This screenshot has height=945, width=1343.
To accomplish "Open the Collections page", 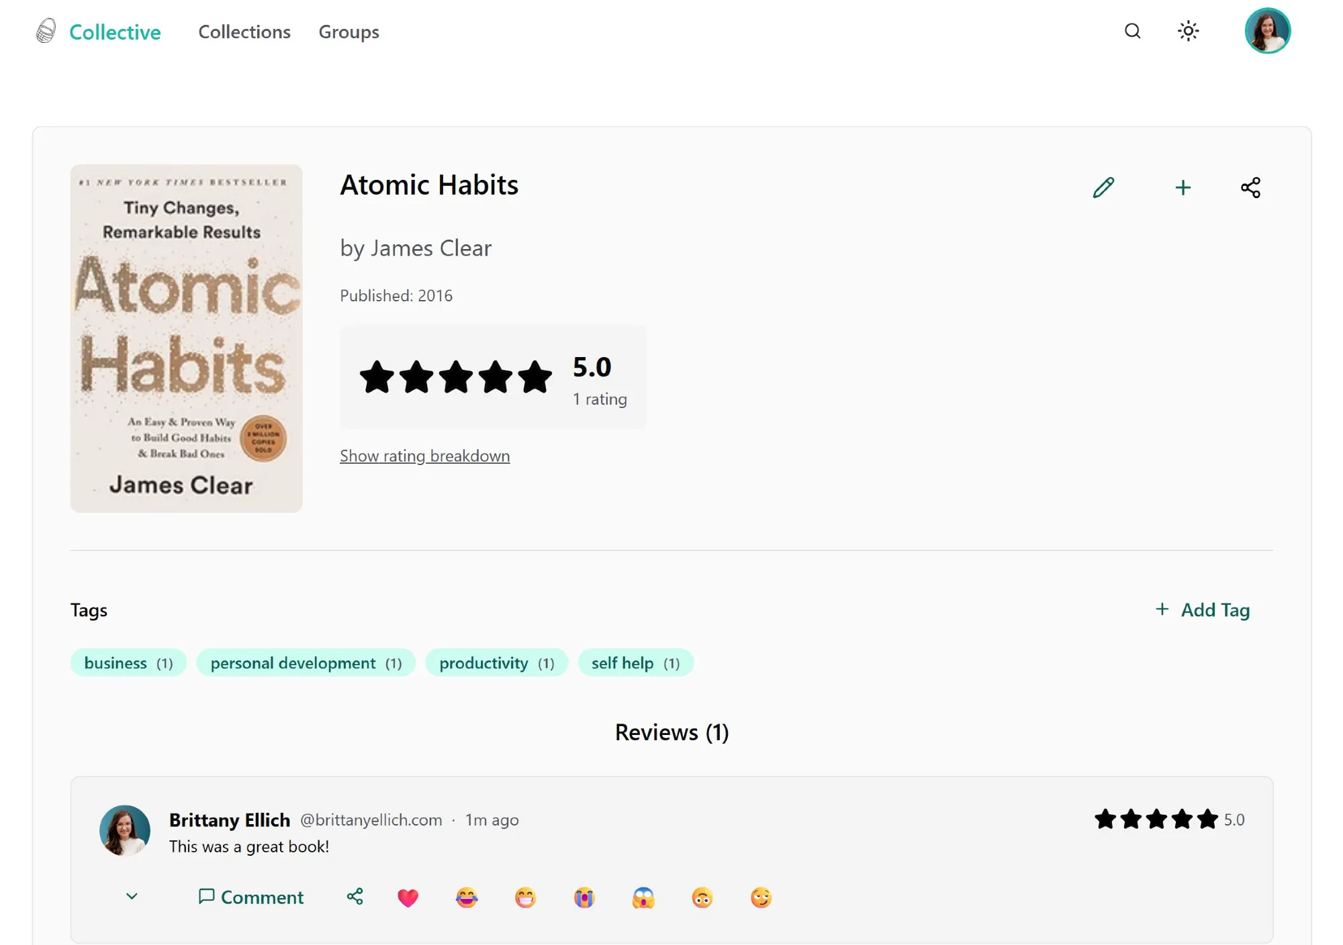I will coord(244,32).
